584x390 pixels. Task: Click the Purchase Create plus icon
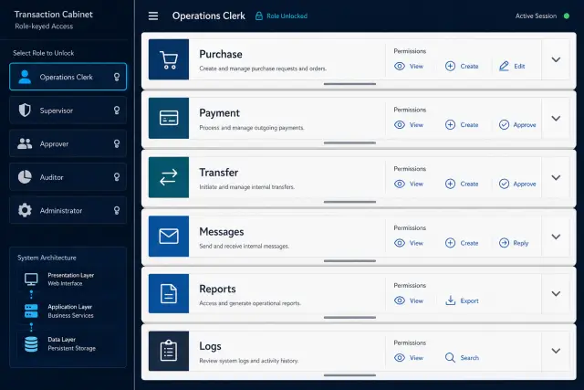coord(450,66)
